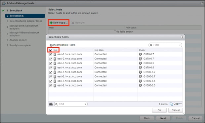This screenshot has width=205, height=123.
Task: Open step 7 Ready to complete
Action: [19, 45]
